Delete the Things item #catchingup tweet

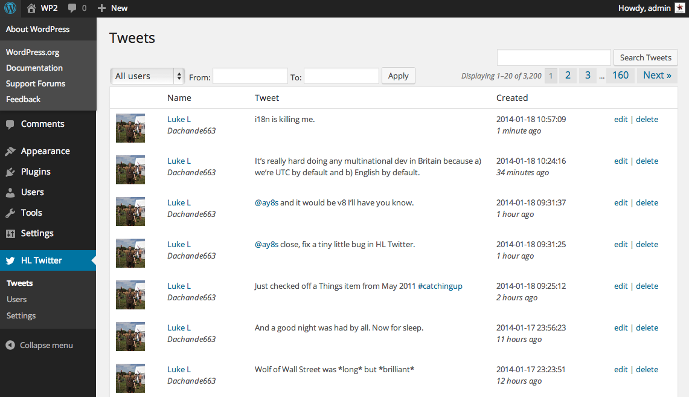click(647, 286)
